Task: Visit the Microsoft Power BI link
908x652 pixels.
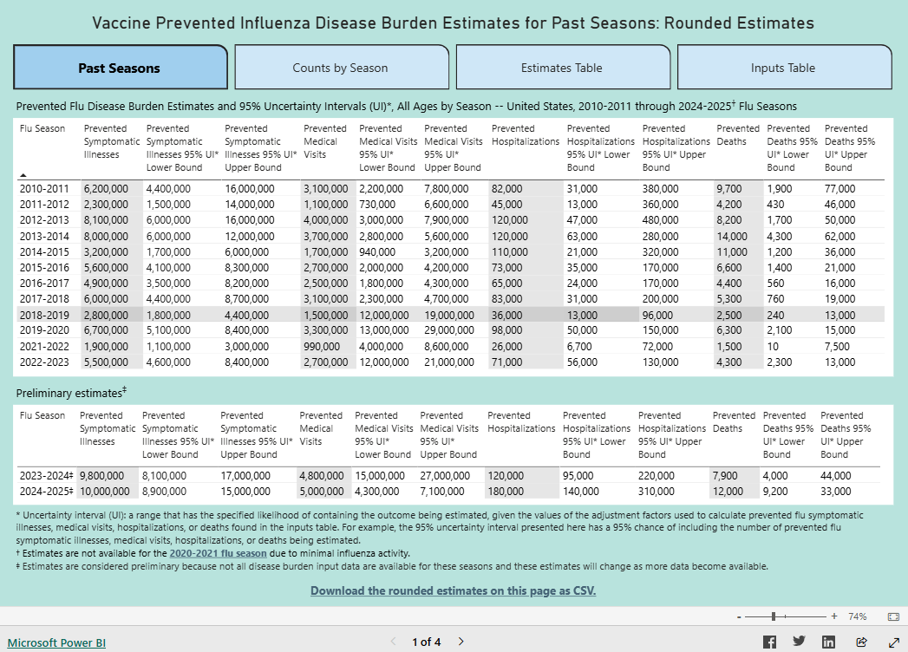Action: pyautogui.click(x=56, y=642)
